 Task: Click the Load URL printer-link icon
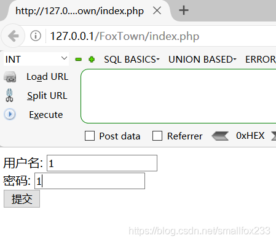[x=10, y=77]
